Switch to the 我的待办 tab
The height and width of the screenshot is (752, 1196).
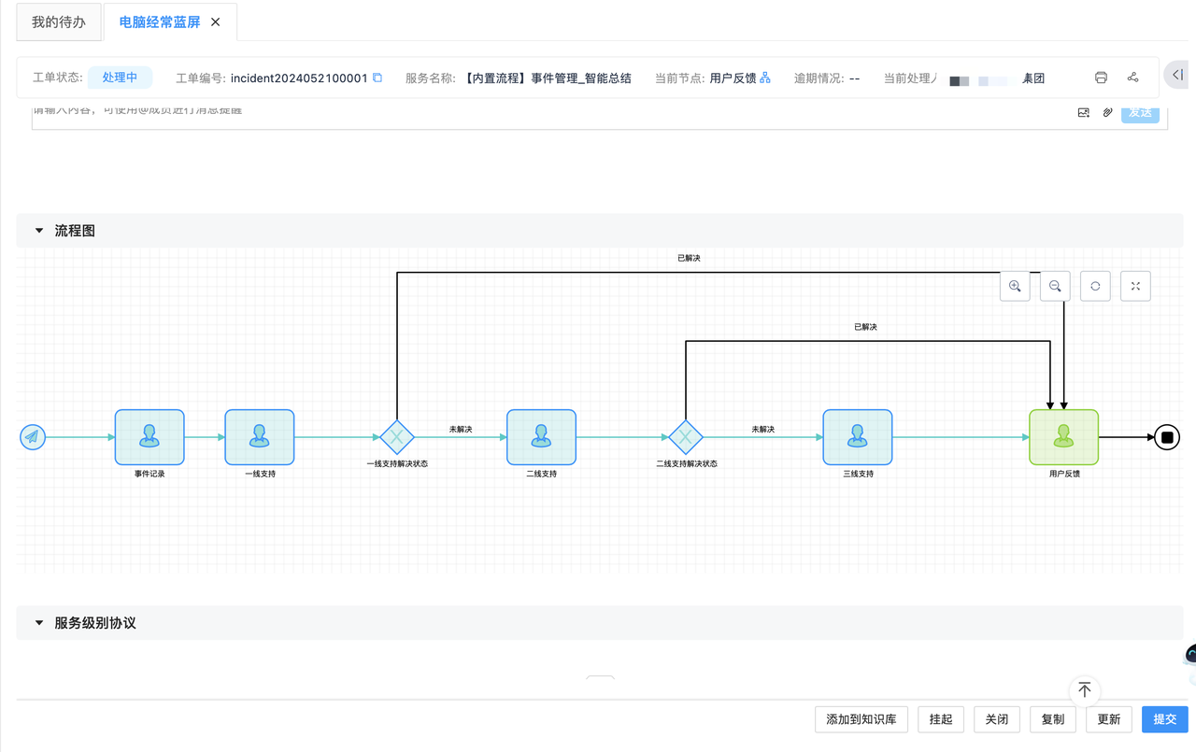pos(58,21)
